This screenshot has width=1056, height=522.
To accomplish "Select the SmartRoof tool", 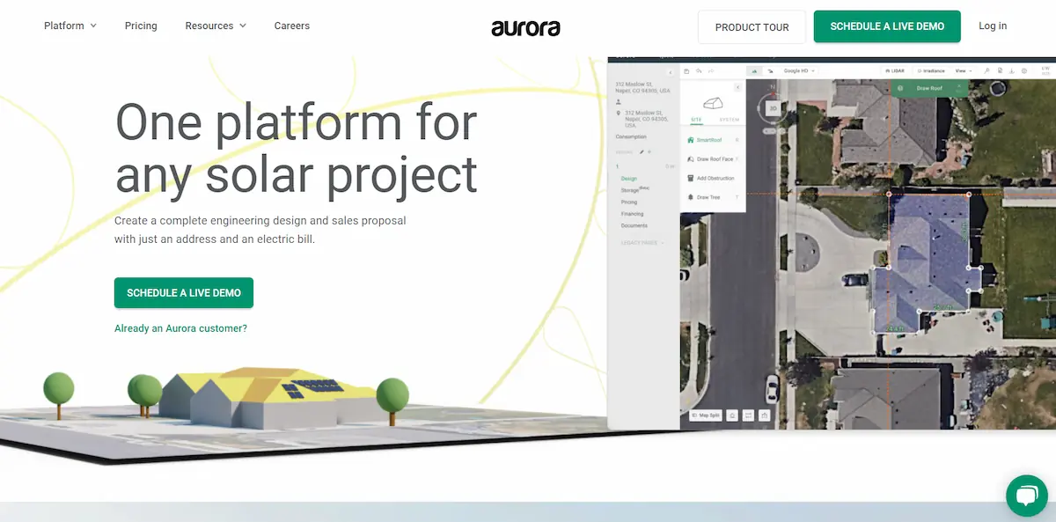I will [713, 140].
